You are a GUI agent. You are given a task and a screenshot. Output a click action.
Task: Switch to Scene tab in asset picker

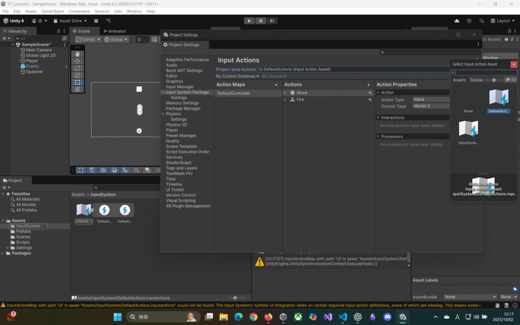click(x=476, y=80)
